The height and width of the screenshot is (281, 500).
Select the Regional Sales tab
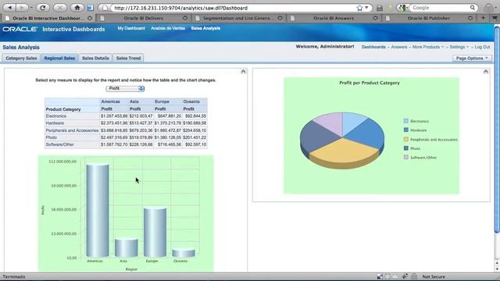point(59,59)
